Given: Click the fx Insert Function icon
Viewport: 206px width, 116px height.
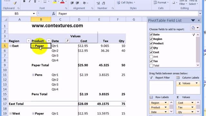Looking at the screenshot, I should click(54, 14).
